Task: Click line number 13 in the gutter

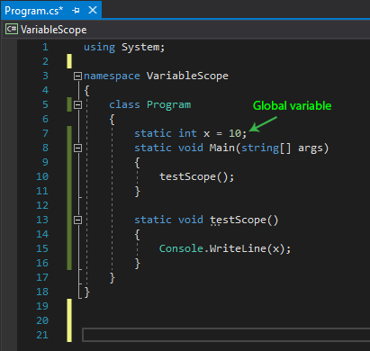Action: coord(42,220)
